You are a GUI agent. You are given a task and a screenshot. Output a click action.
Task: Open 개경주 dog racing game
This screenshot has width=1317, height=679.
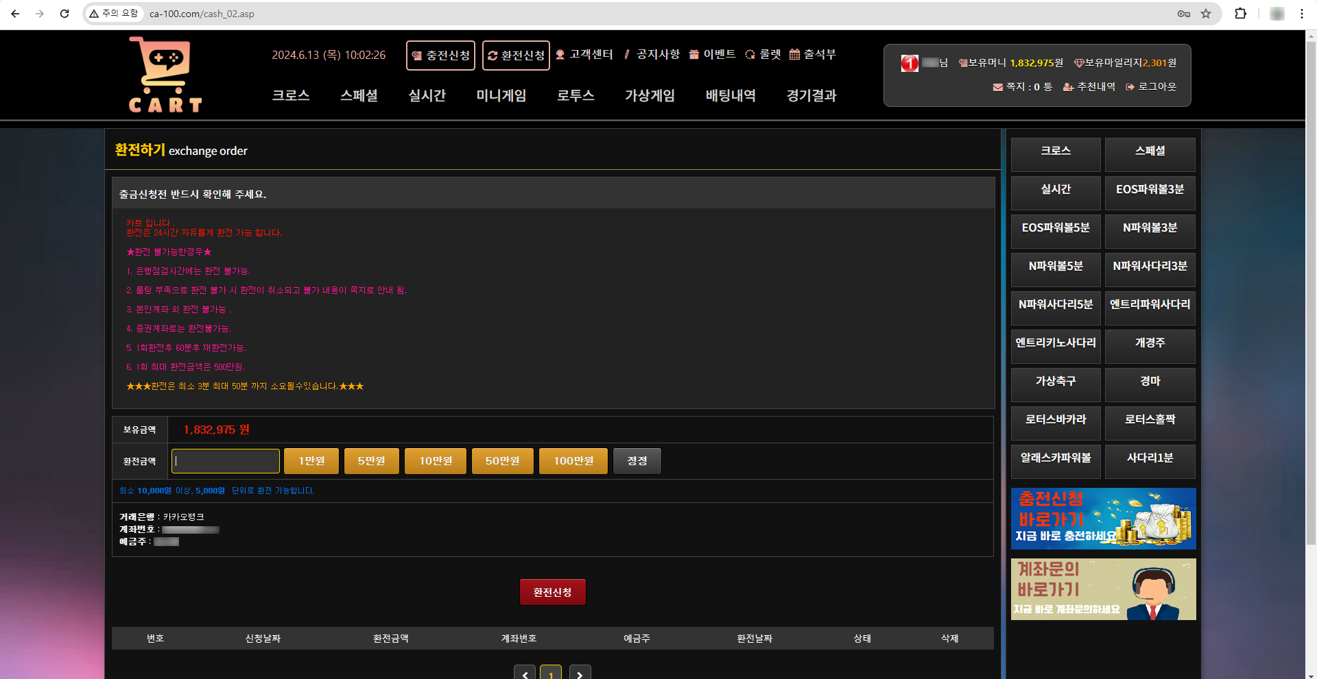tap(1150, 346)
